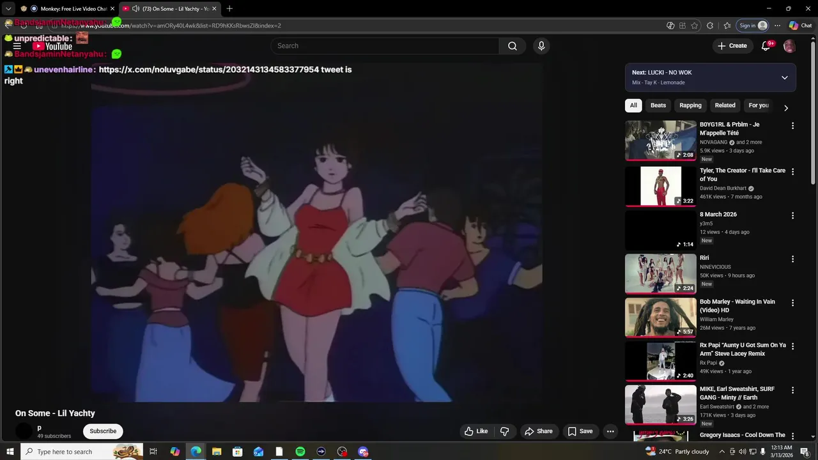This screenshot has width=818, height=460.
Task: Open options for Riri video
Action: [792, 259]
